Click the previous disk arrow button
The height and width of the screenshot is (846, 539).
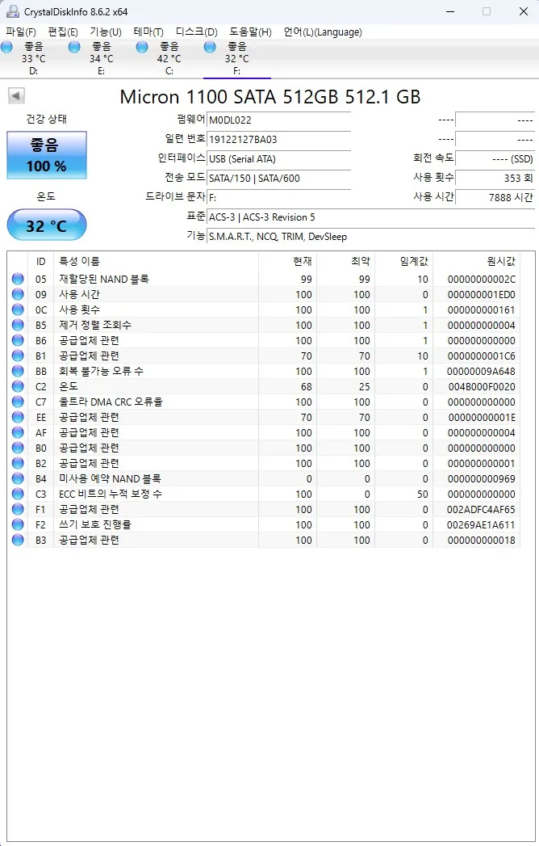(16, 96)
